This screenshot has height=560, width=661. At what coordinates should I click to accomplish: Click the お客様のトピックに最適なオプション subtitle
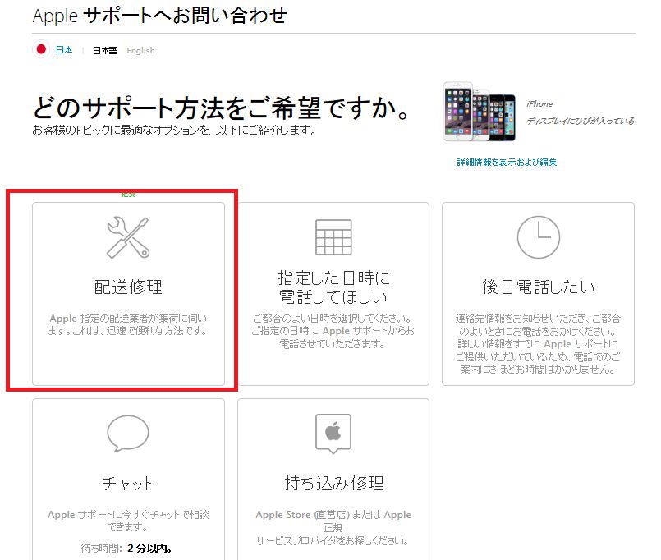(175, 131)
